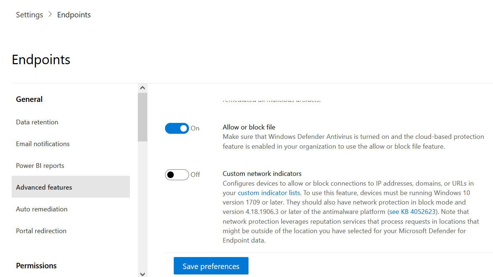Viewport: 493px width, 277px height.
Task: Click the Permissions section heading
Action: point(36,266)
